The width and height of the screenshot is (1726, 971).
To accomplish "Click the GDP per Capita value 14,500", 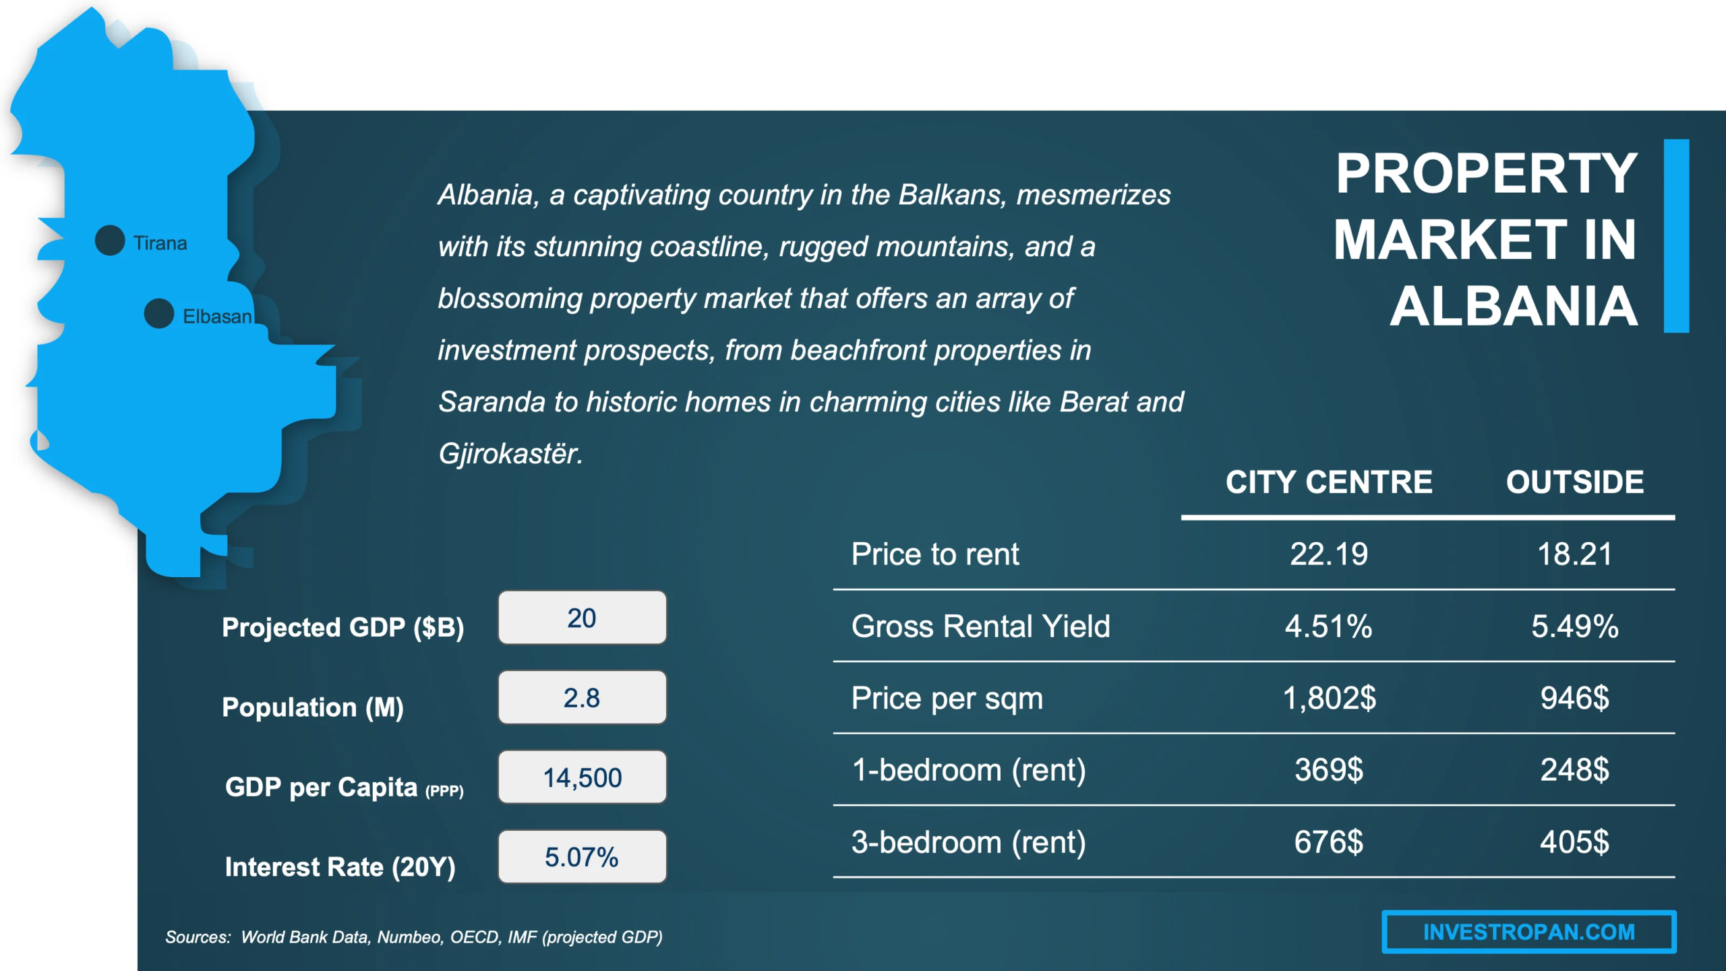I will [x=582, y=777].
